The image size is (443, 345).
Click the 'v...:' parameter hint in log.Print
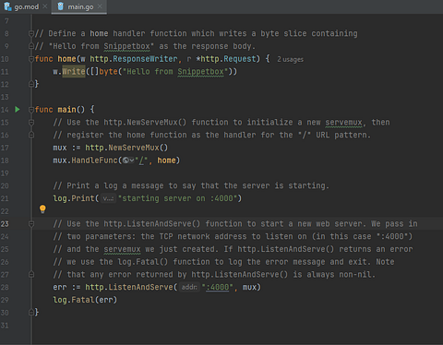(108, 198)
